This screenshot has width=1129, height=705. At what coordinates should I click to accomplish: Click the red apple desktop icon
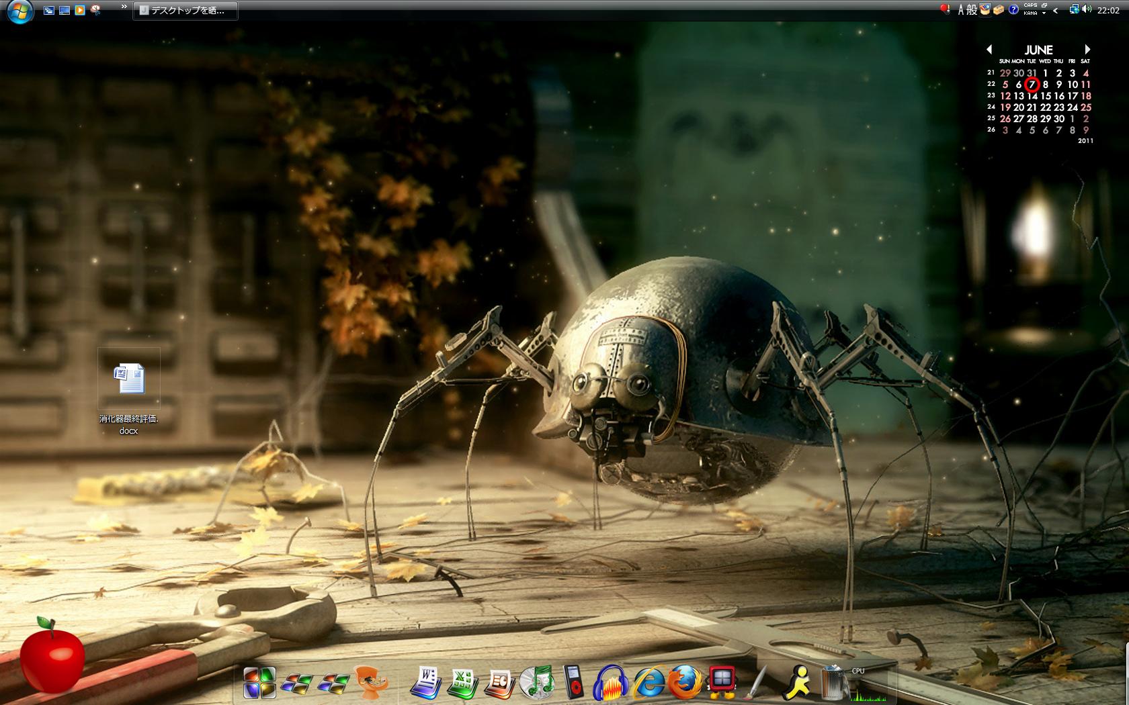[52, 655]
